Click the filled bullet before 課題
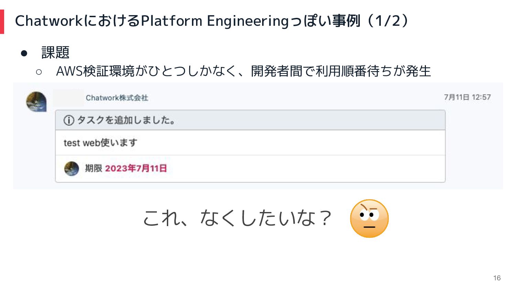Image resolution: width=516 pixels, height=290 pixels. coord(24,53)
